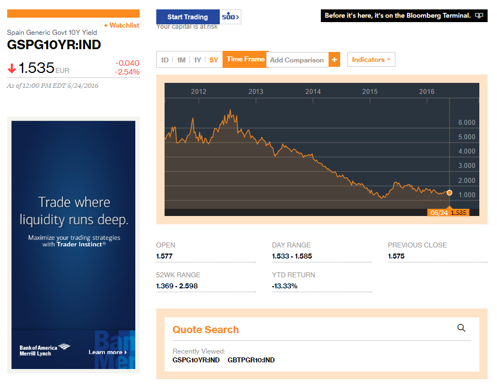Click the Quote Search heading
The image size is (497, 390).
coord(205,330)
